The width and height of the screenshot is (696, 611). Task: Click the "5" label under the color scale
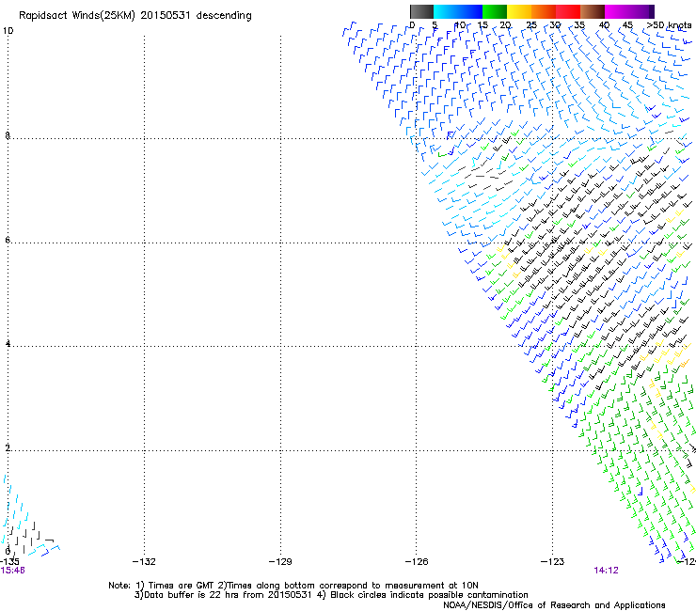click(435, 25)
